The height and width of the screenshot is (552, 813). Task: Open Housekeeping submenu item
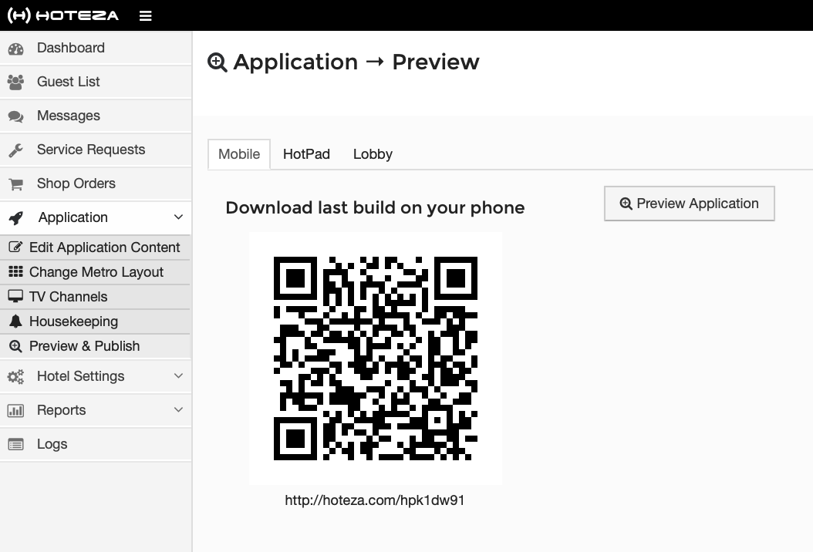pyautogui.click(x=96, y=321)
